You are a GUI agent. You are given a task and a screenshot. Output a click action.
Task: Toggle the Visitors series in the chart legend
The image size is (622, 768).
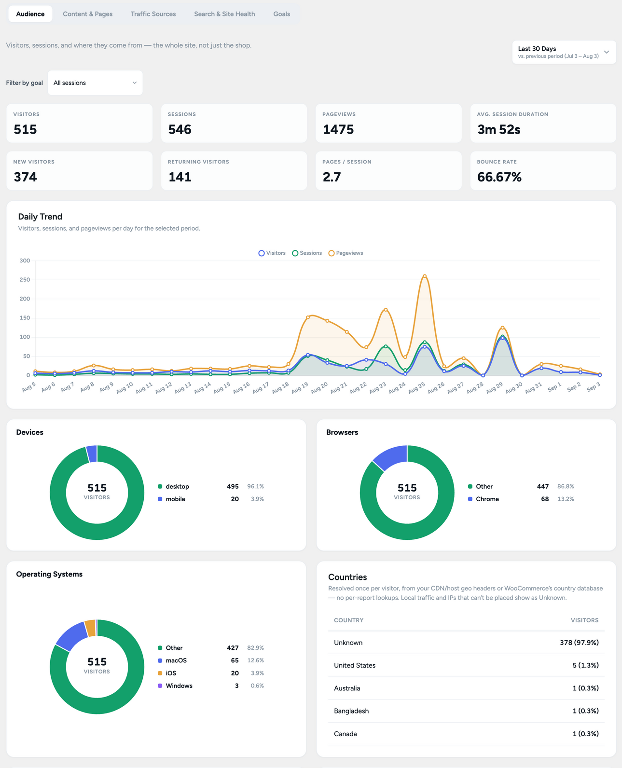coord(272,253)
